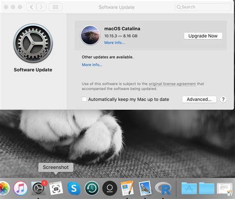Open Pages from the Dock
235x199 pixels.
pyautogui.click(x=127, y=188)
